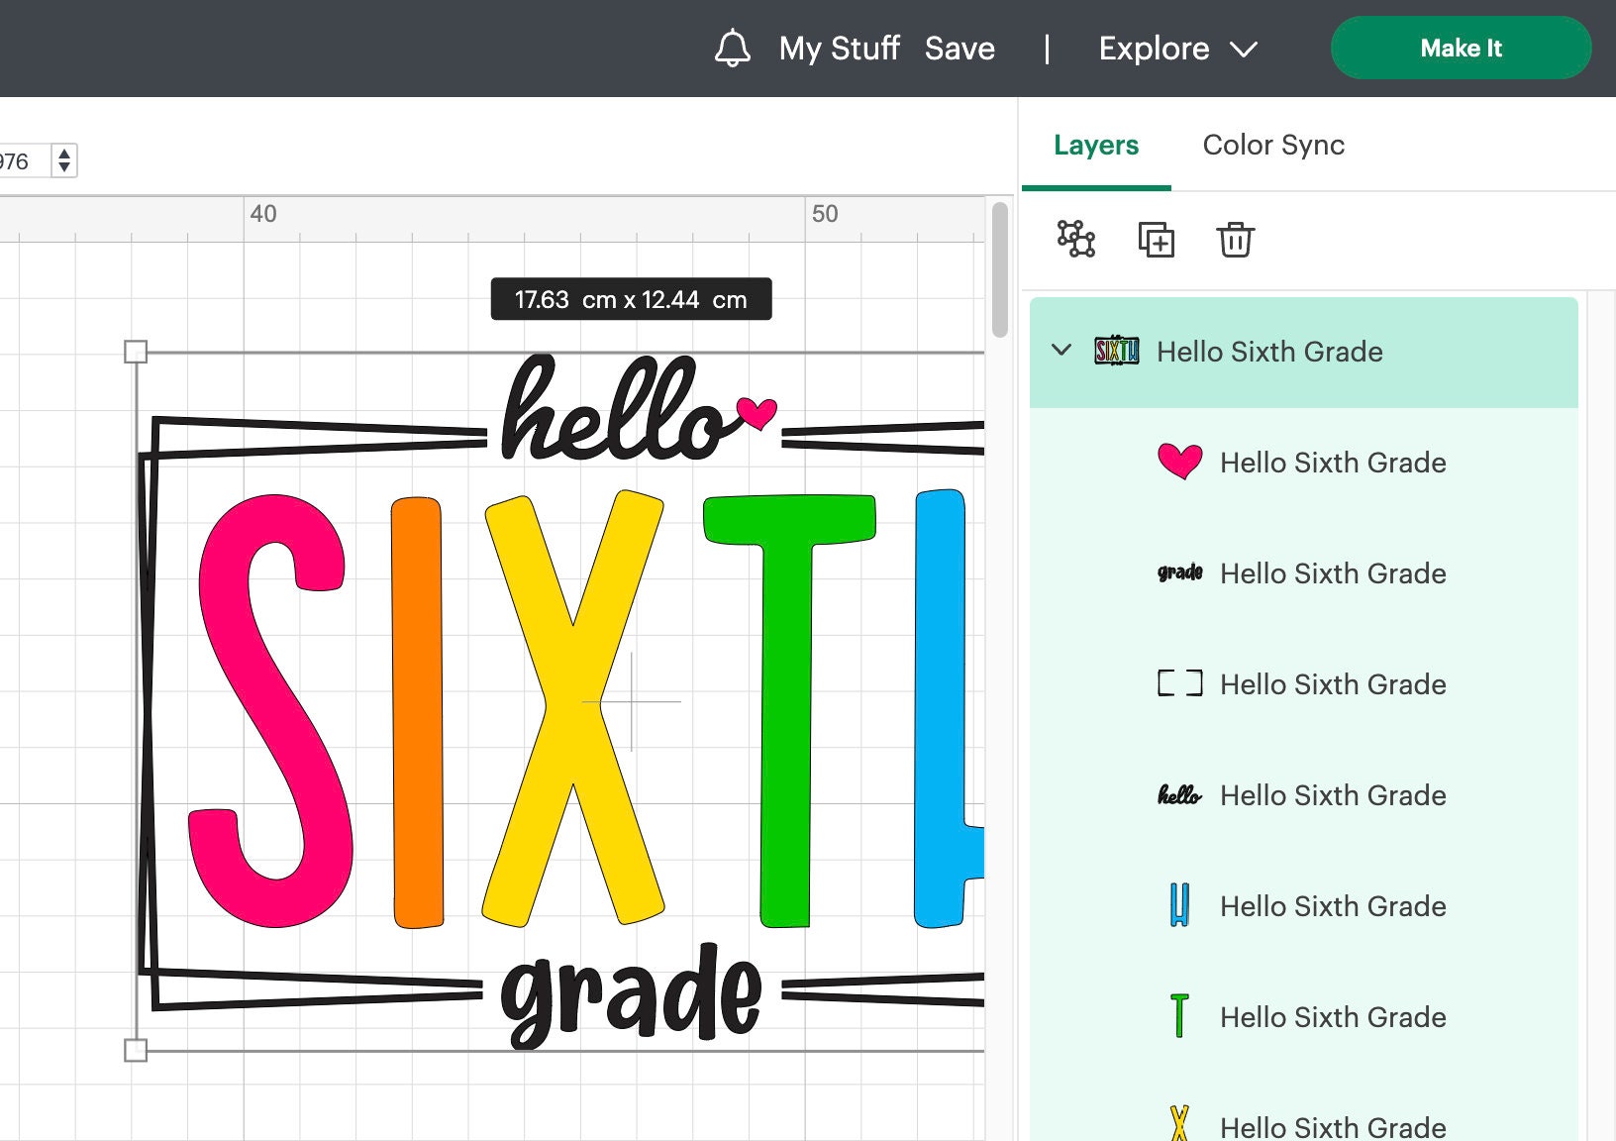
Task: Collapse the Hello Sixth Grade group
Action: (1062, 351)
